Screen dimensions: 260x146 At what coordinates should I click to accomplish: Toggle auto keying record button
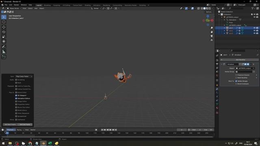tap(96, 130)
